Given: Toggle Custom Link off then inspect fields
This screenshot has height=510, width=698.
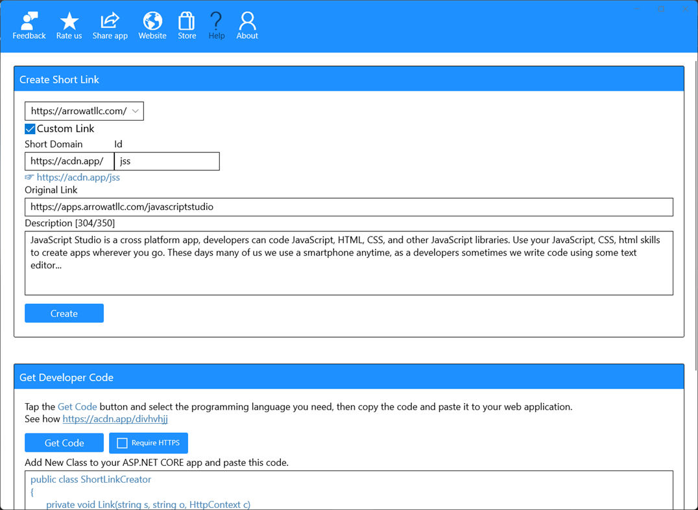Looking at the screenshot, I should pos(29,128).
